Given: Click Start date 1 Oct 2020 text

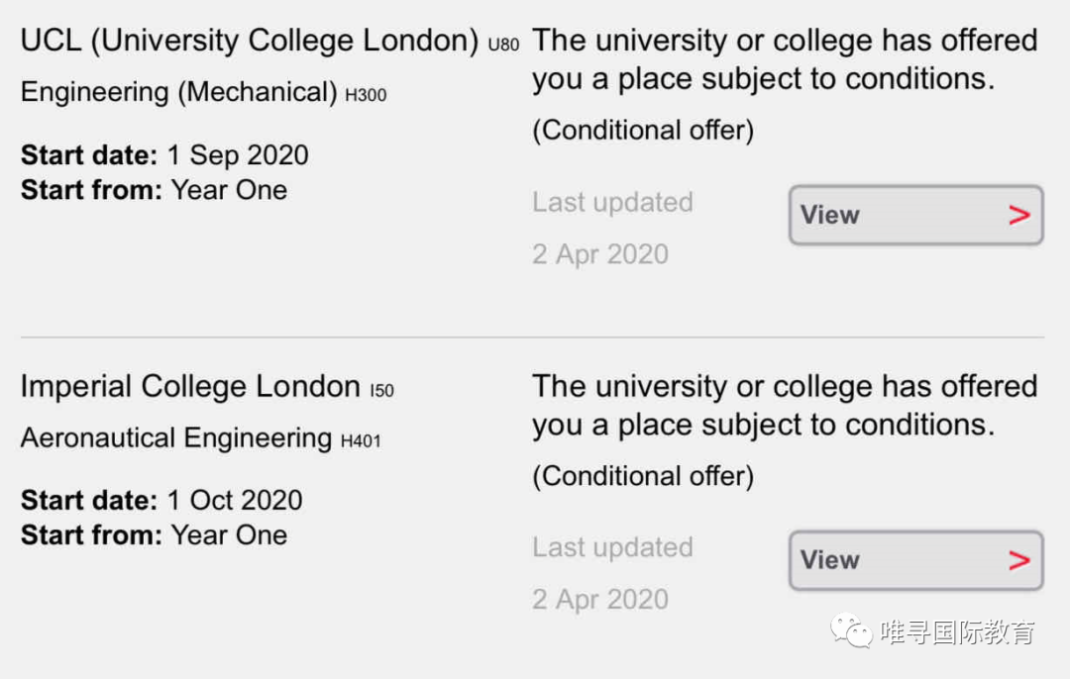Looking at the screenshot, I should coord(161,500).
